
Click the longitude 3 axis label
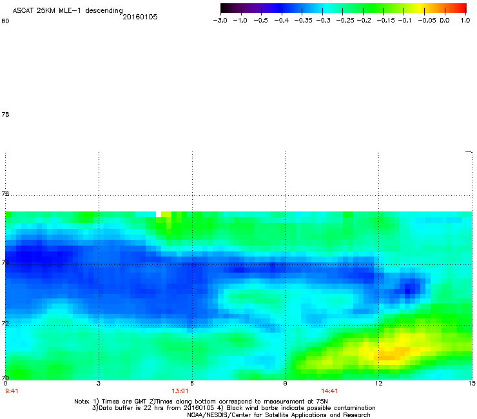click(x=99, y=384)
